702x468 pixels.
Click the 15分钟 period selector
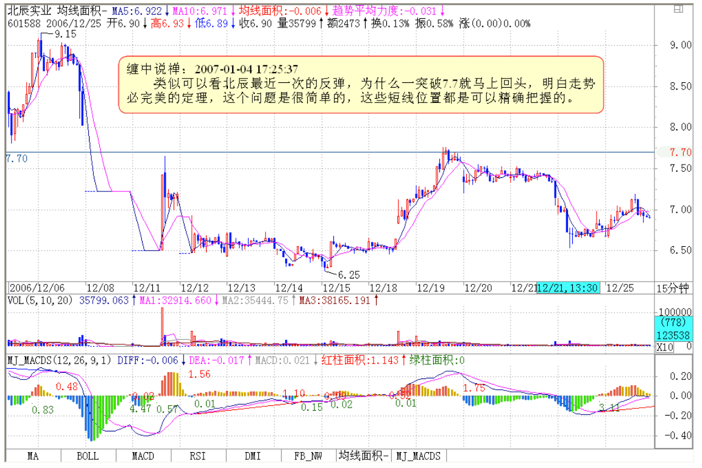pos(673,288)
